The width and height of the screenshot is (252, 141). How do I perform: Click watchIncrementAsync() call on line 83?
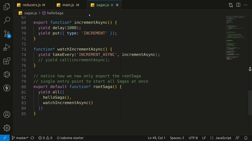tap(68, 103)
